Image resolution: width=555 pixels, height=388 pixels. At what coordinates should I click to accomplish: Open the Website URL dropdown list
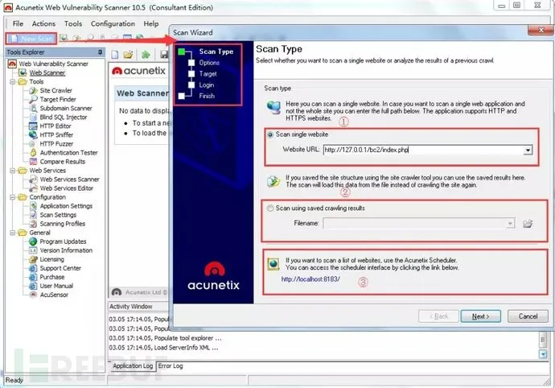coord(528,150)
